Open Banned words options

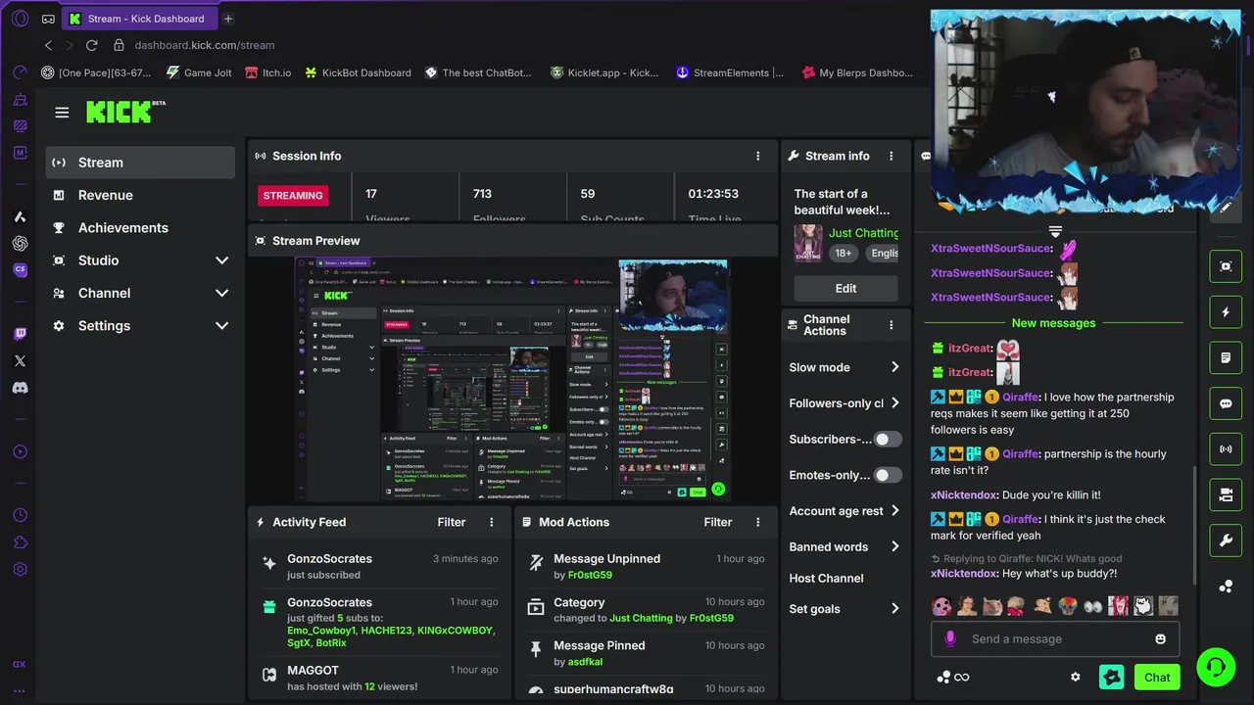click(x=845, y=546)
